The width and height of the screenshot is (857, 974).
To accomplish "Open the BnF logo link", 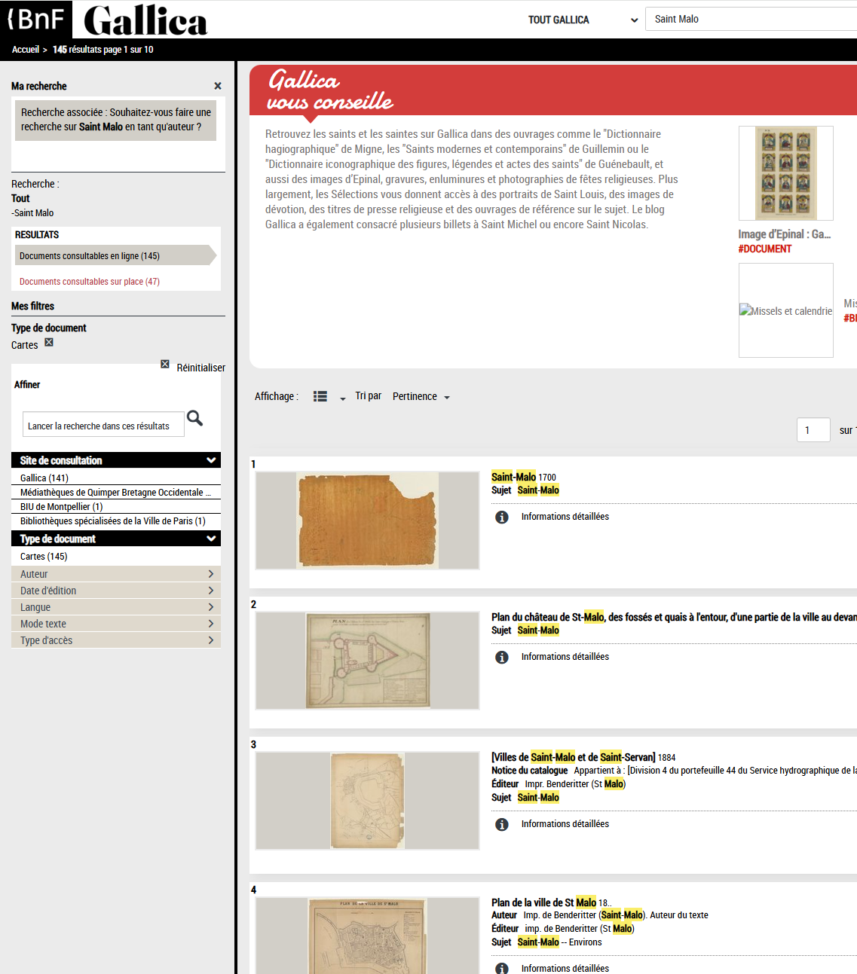I will point(35,19).
